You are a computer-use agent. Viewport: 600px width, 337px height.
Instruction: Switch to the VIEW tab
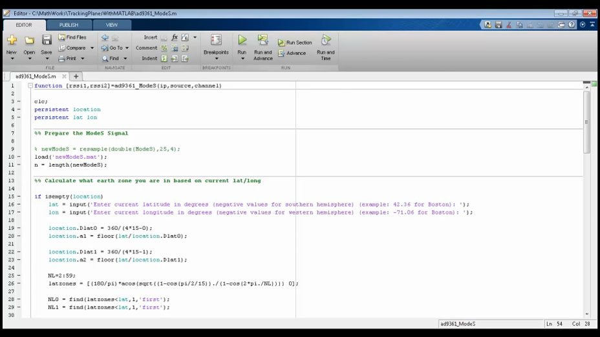112,25
